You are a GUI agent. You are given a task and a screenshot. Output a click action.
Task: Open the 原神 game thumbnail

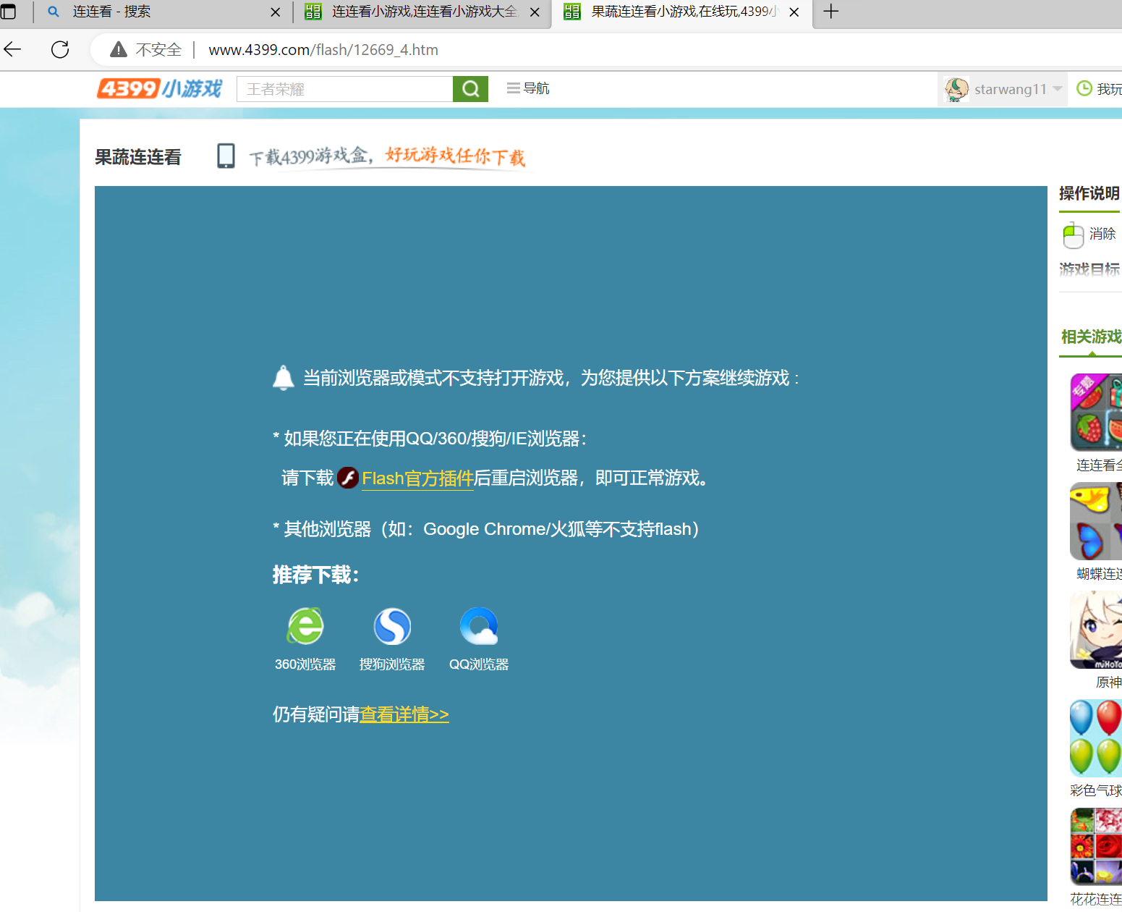(1096, 630)
